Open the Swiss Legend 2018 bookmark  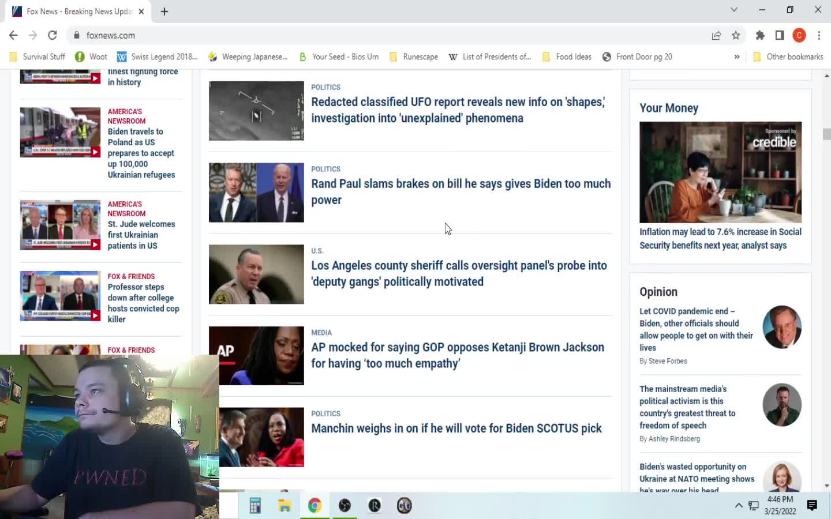(158, 57)
